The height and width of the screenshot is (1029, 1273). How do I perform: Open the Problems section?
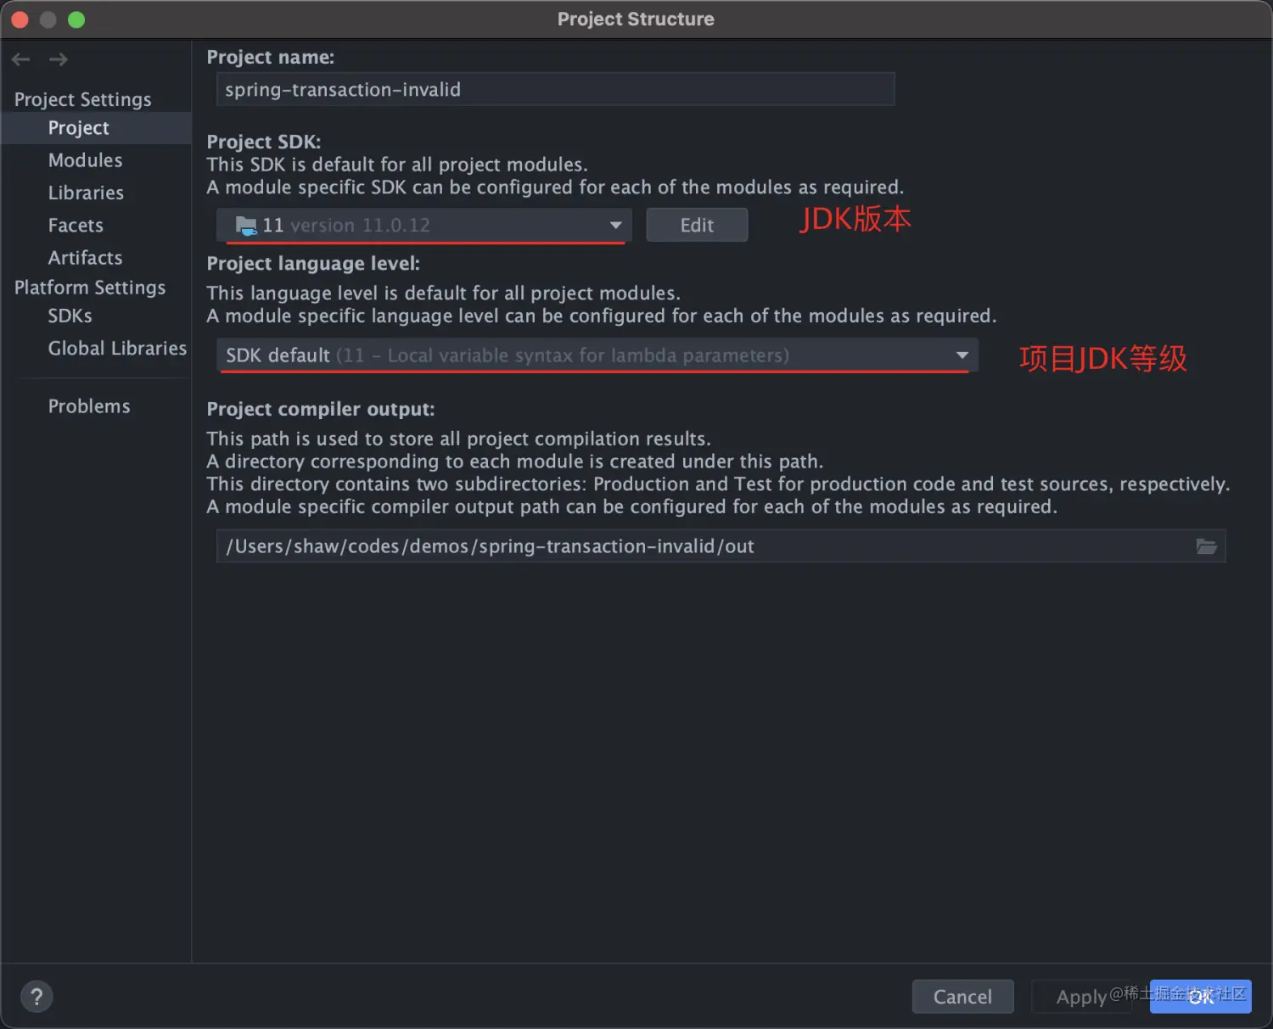pos(89,406)
